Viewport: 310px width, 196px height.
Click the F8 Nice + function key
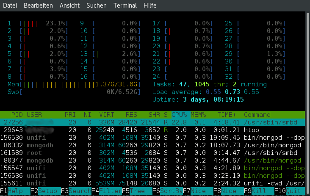coord(229,191)
